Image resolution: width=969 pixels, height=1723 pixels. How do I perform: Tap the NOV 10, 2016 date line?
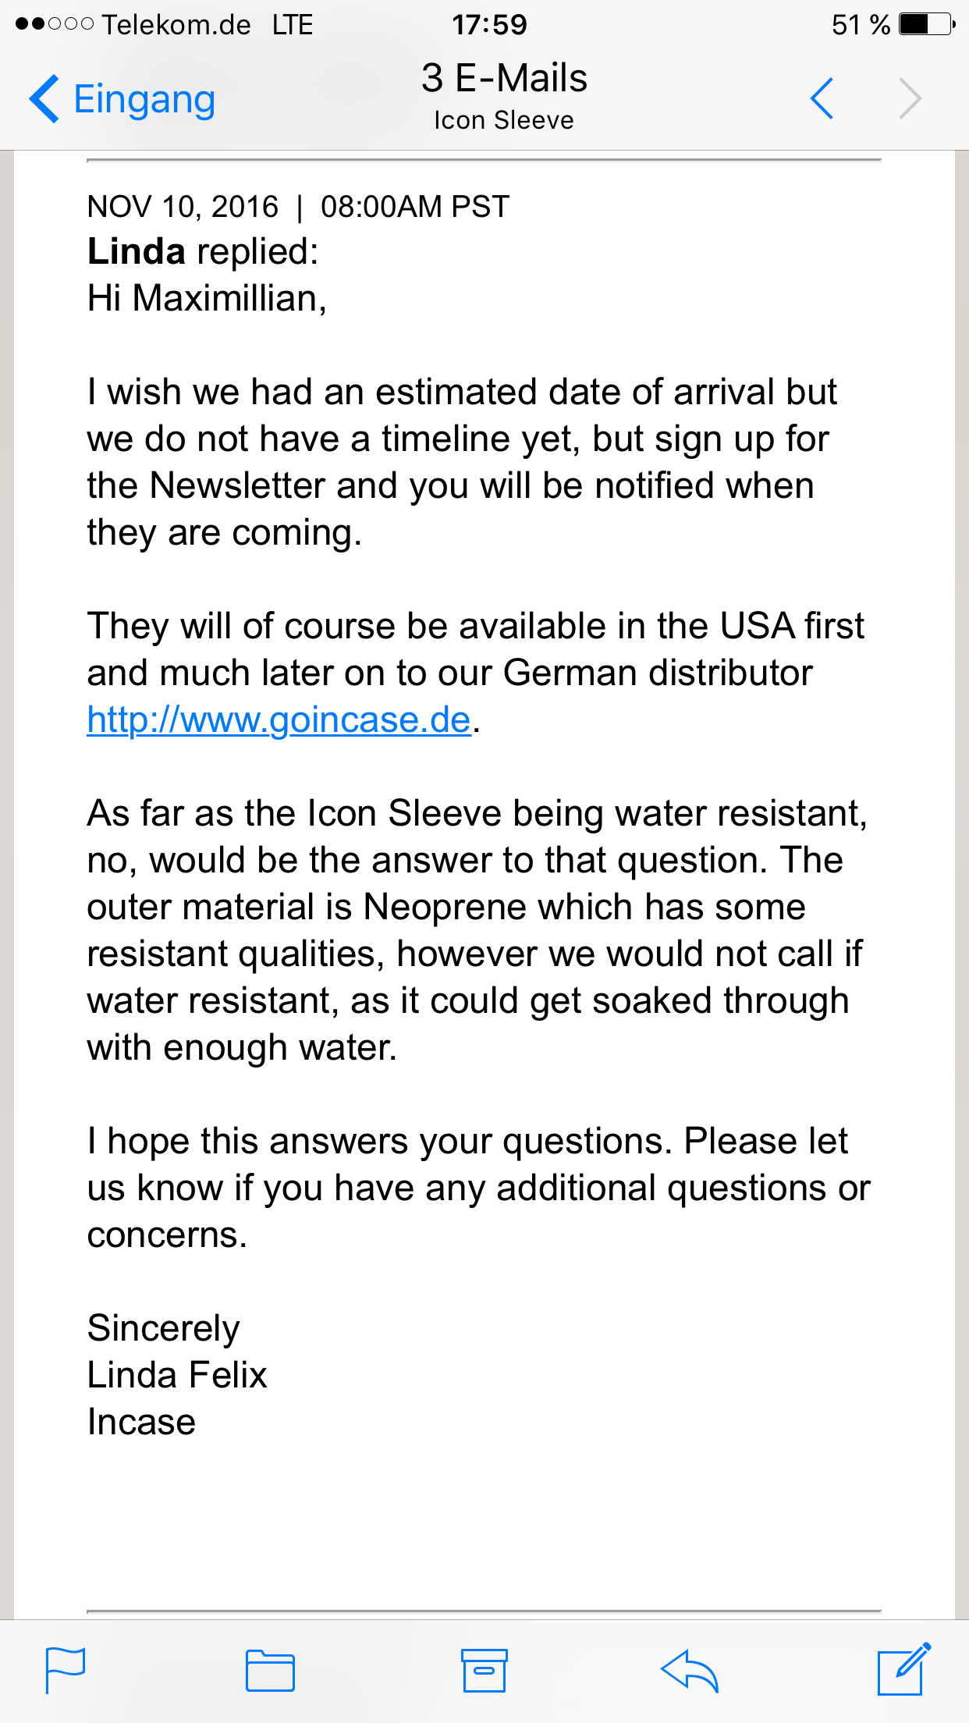tap(298, 207)
